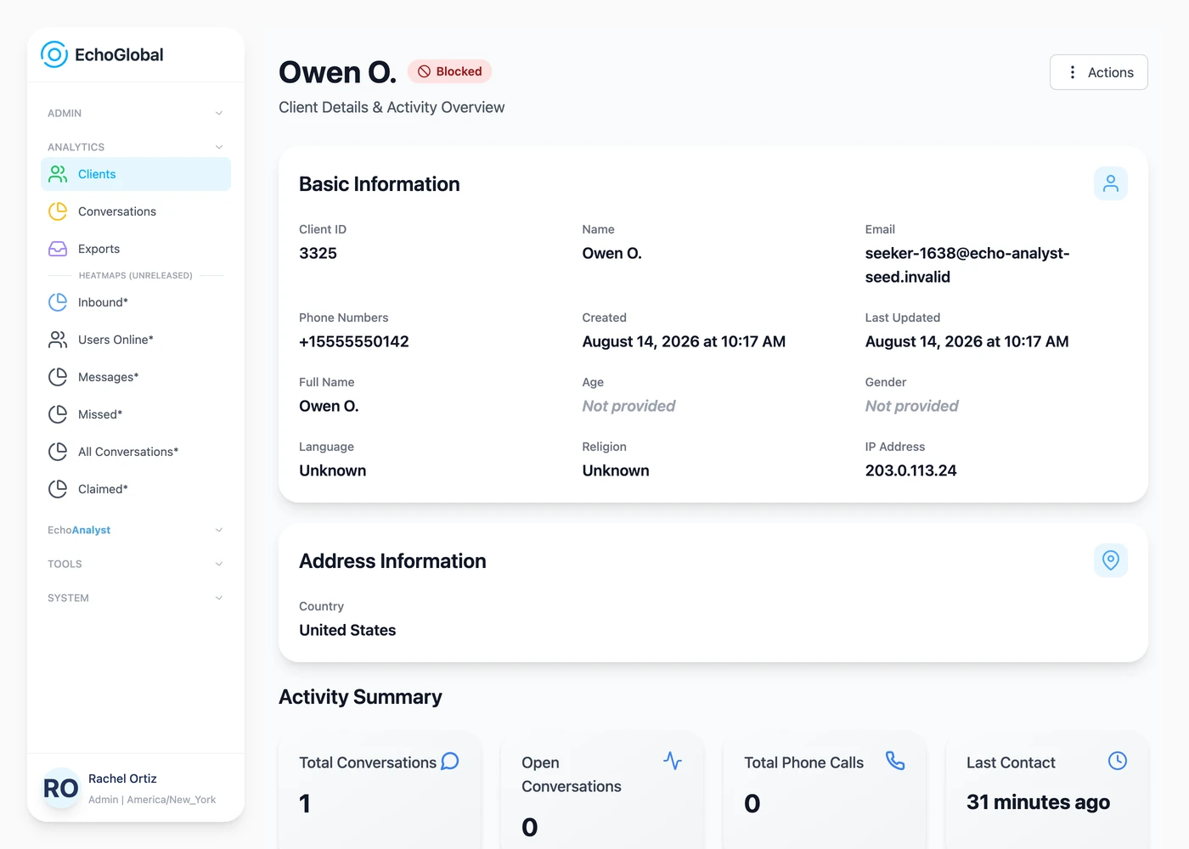The image size is (1189, 849).
Task: Click the EchoGlobal logo icon
Action: coord(54,54)
